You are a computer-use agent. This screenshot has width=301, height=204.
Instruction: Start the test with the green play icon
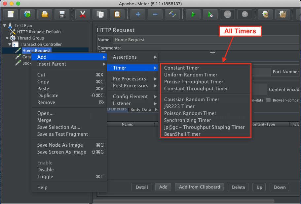tap(193, 15)
